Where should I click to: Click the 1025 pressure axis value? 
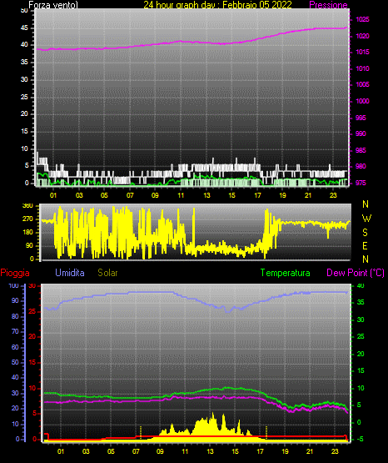(362, 19)
